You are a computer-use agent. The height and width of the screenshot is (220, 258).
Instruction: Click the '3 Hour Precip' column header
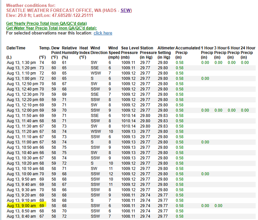(x=221, y=50)
